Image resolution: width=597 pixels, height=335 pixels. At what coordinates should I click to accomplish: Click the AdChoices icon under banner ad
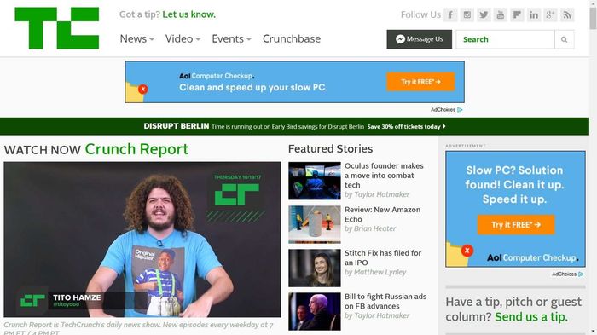[x=460, y=110]
